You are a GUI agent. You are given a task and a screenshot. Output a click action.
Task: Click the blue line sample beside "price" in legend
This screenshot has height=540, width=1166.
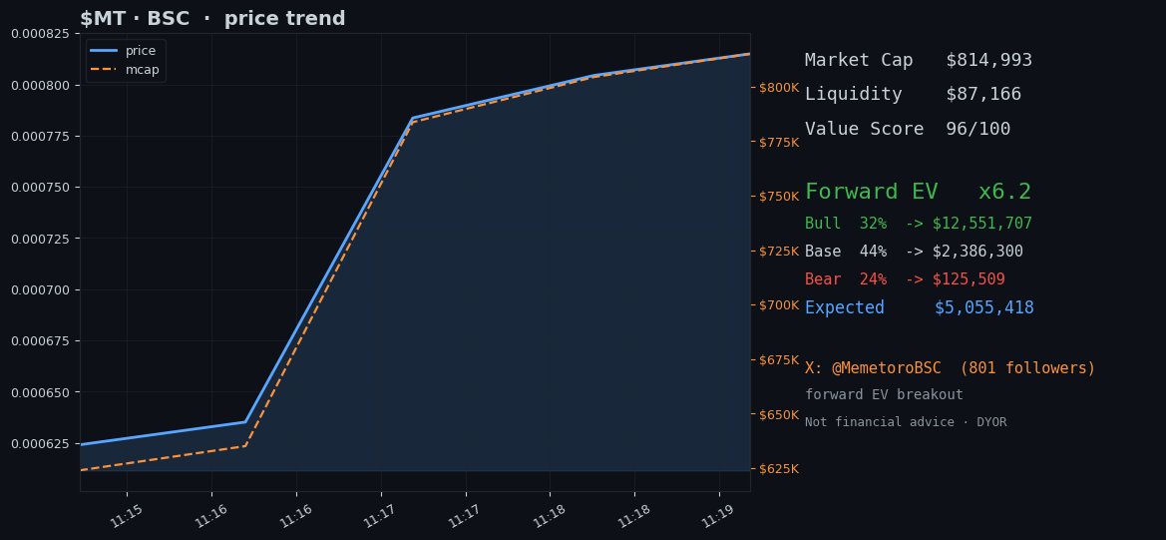[104, 51]
